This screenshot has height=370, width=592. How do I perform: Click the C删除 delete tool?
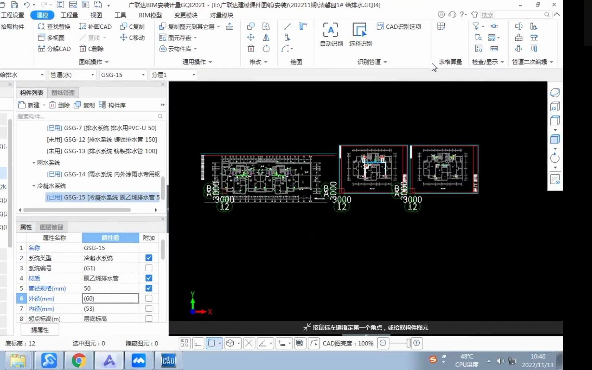[x=91, y=49]
